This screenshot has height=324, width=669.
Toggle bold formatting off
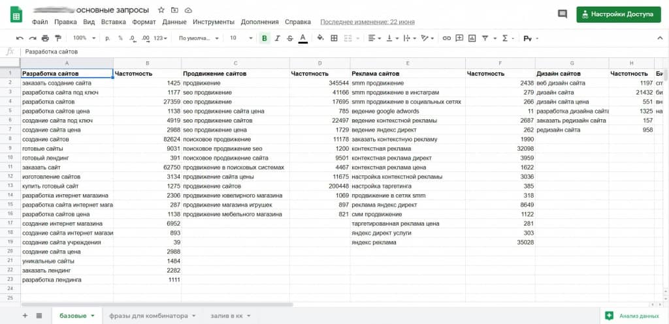pyautogui.click(x=265, y=38)
